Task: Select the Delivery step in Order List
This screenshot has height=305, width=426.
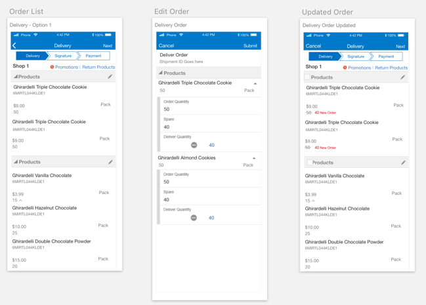Action: (33, 56)
